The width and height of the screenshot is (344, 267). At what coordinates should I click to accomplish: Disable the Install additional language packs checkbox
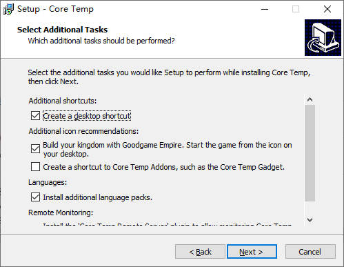(x=35, y=197)
